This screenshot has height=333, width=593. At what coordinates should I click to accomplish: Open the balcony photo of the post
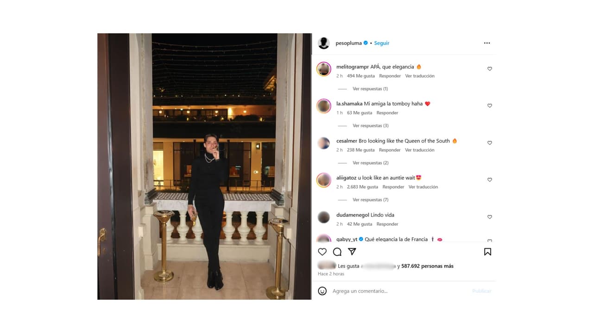(x=204, y=166)
